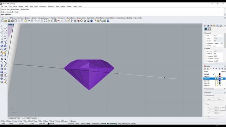This screenshot has height=127, width=226.
Task: Toggle the Quad osnap checkbox
Action: coord(44,121)
